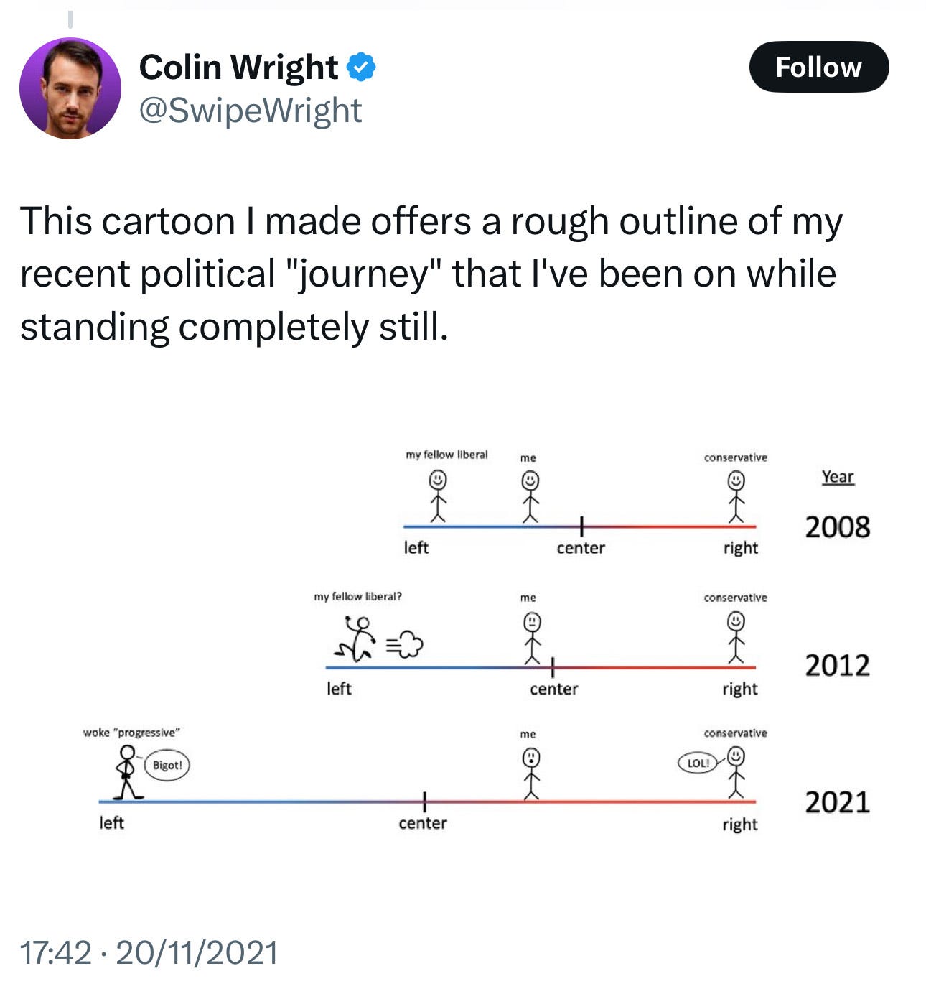Screen dimensions: 926x994
Task: Click the dust cloud behind the runner
Action: [x=408, y=644]
